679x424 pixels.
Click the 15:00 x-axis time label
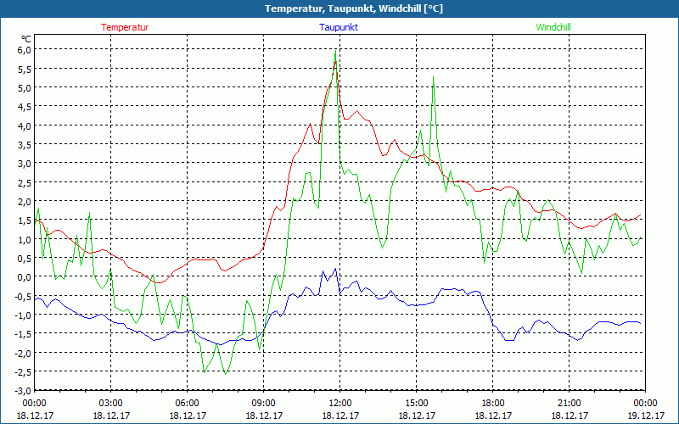(416, 403)
